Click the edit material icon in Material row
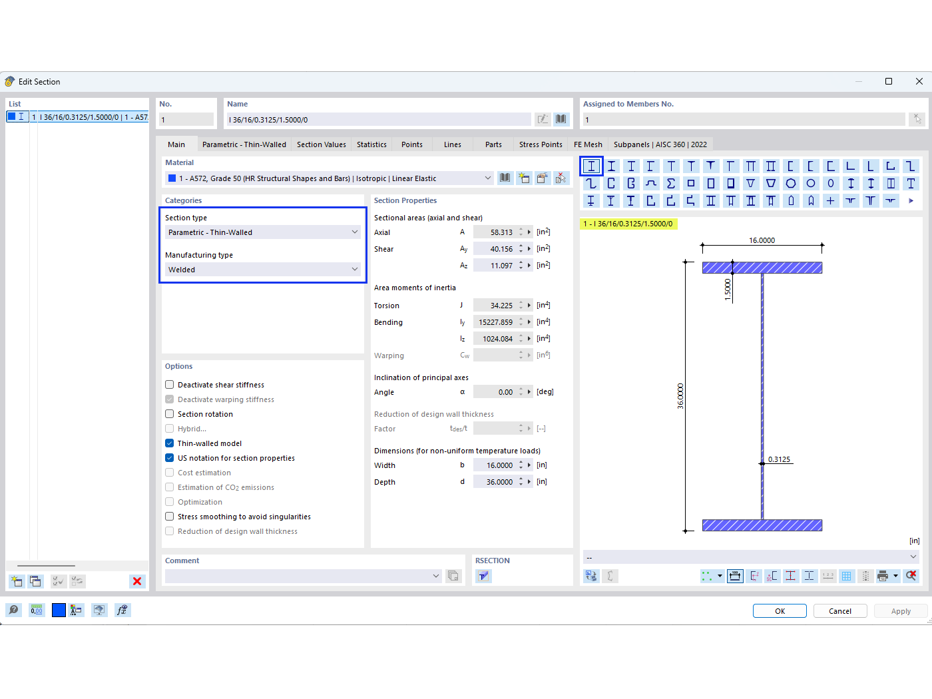 tap(543, 178)
